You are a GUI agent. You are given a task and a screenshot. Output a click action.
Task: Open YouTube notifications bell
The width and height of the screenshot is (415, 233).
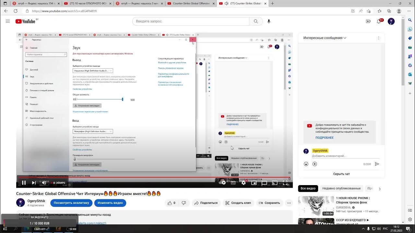(x=379, y=21)
